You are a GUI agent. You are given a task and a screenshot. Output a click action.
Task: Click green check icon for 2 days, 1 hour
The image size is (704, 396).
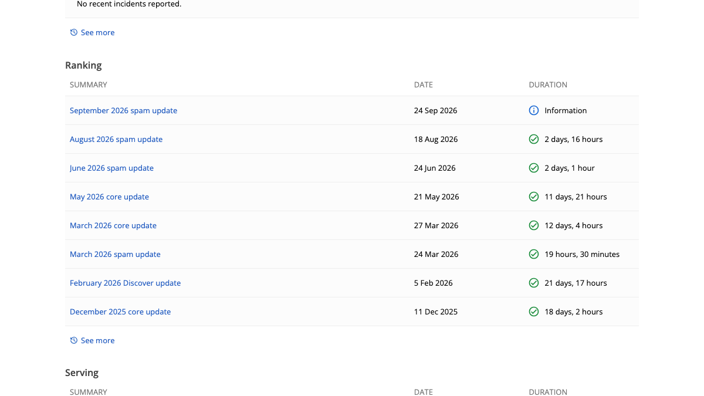point(534,168)
